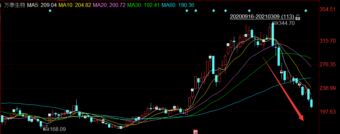Click the 344.70 highest price label
Screen dimensions: 340x134
(x=287, y=23)
